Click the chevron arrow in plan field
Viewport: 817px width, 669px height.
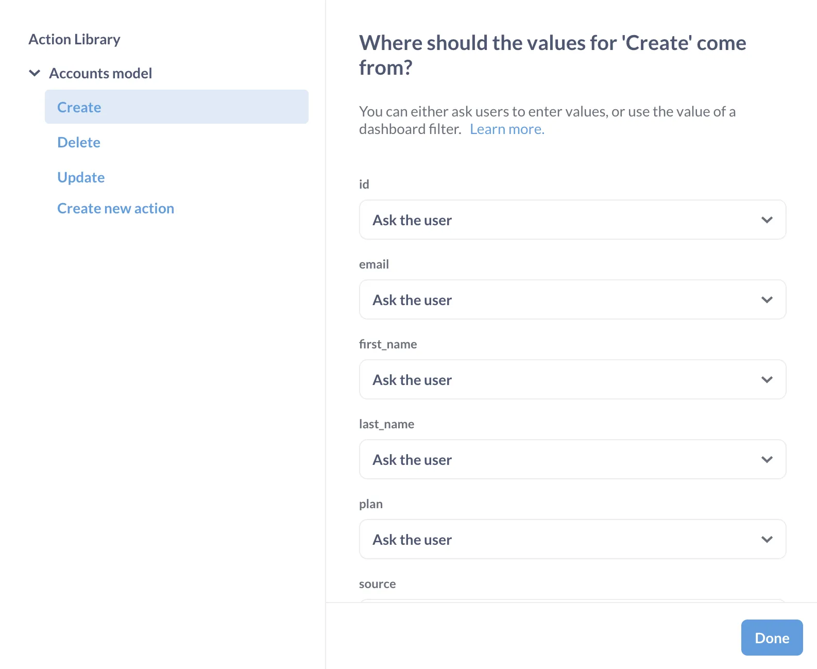pyautogui.click(x=767, y=540)
